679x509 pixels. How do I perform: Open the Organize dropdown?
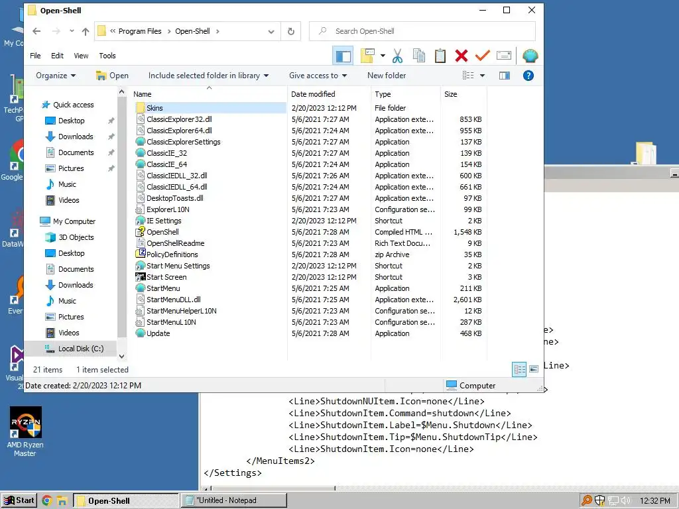tap(56, 76)
